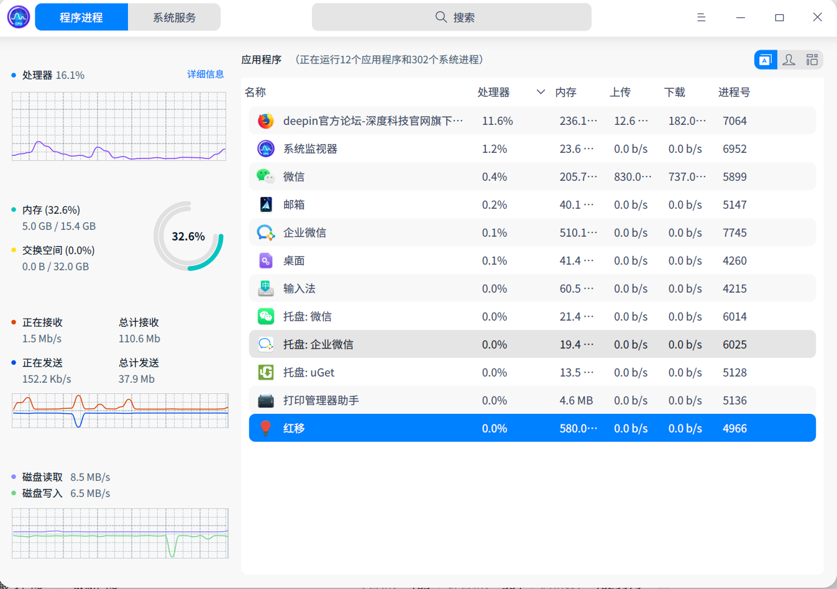This screenshot has height=589, width=837.
Task: Open 详细信息 processor details link
Action: pyautogui.click(x=206, y=74)
